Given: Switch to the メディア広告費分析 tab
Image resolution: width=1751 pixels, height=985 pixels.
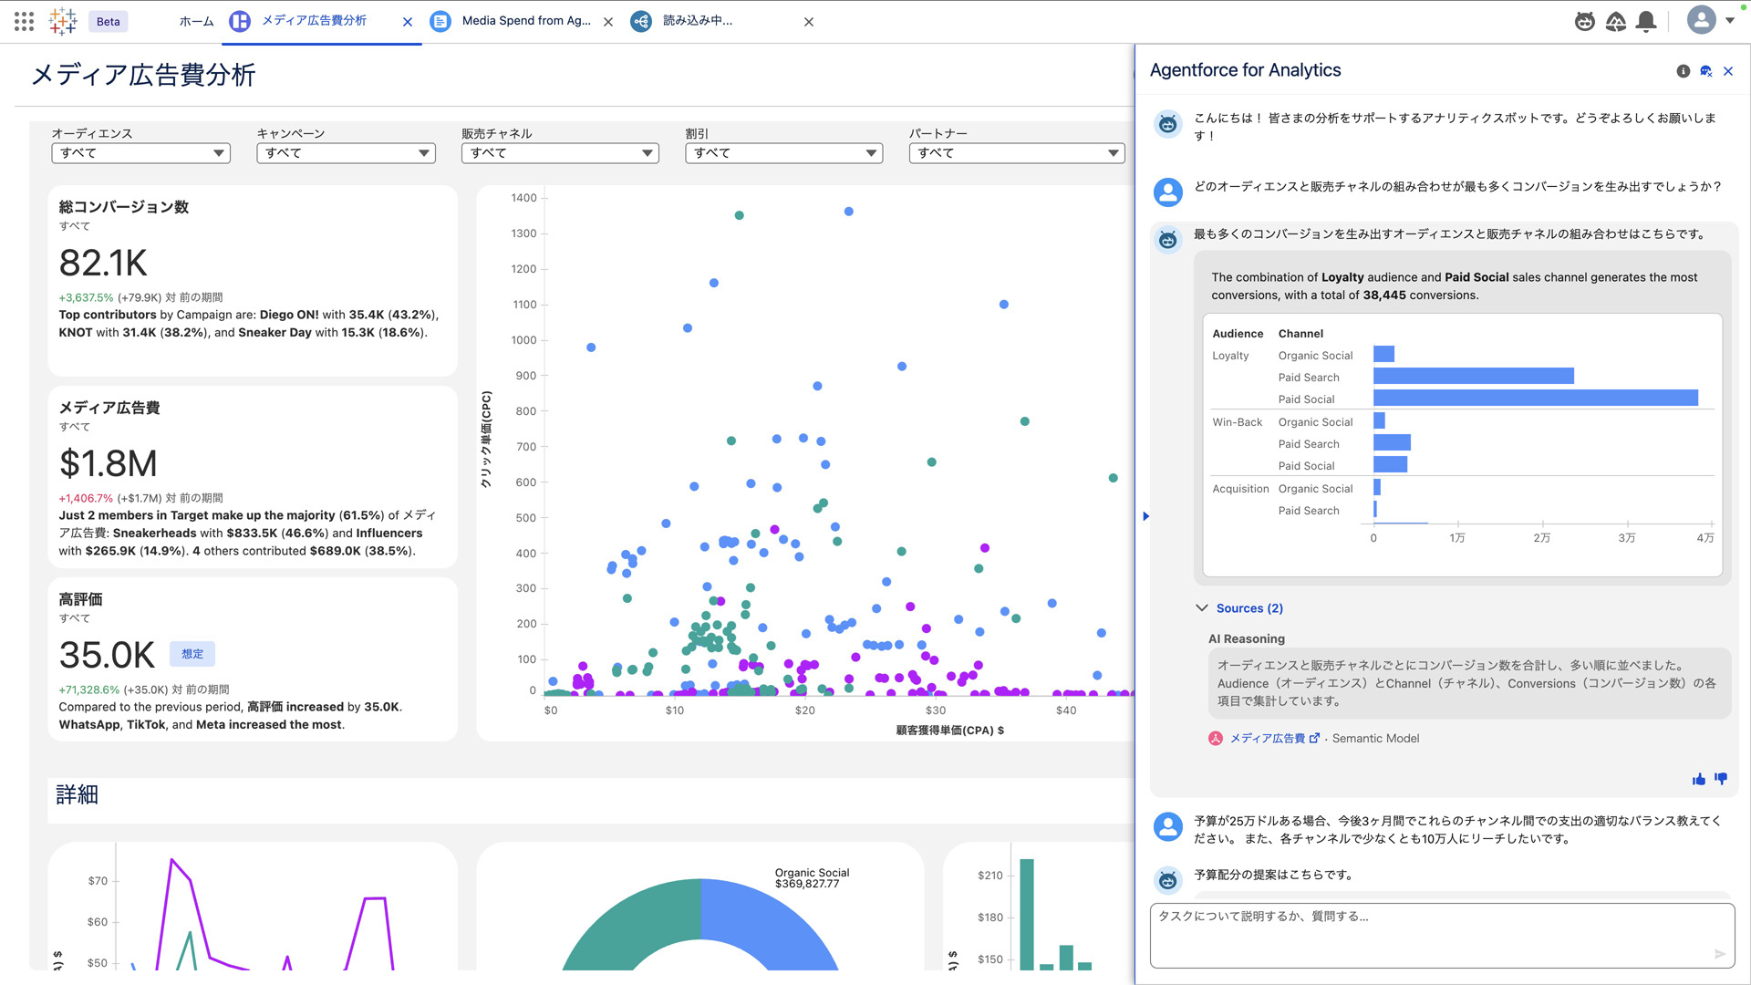Looking at the screenshot, I should tap(314, 20).
